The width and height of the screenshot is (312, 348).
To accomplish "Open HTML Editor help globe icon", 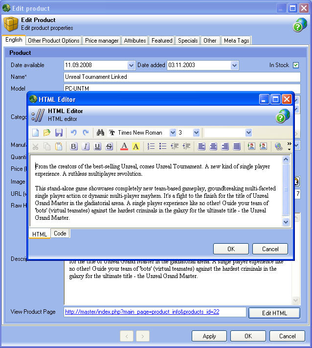I will [283, 116].
